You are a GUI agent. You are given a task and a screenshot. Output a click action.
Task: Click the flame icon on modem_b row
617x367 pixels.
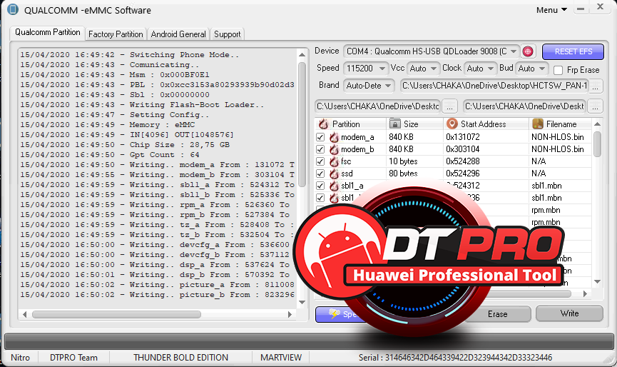coord(334,149)
